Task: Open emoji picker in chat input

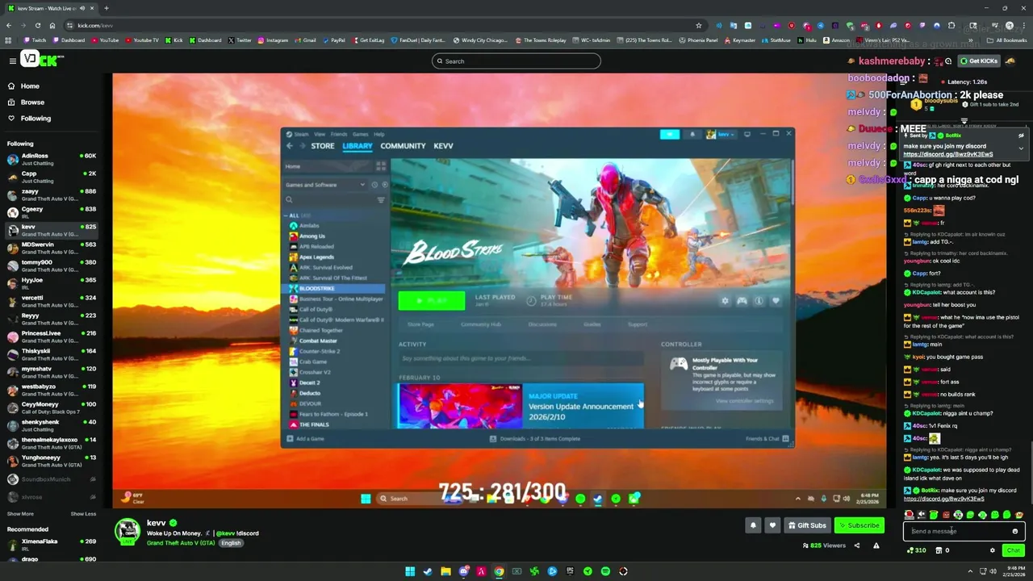Action: (x=1015, y=531)
